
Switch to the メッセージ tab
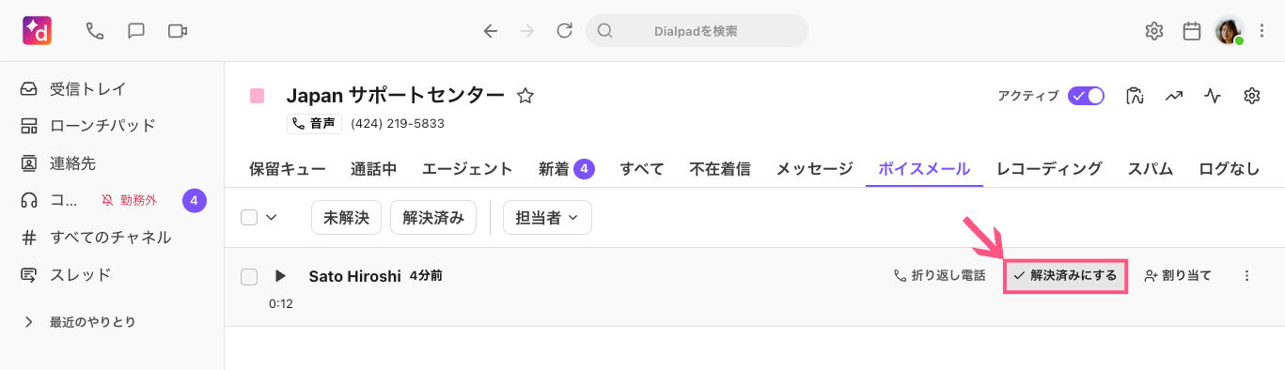point(814,169)
